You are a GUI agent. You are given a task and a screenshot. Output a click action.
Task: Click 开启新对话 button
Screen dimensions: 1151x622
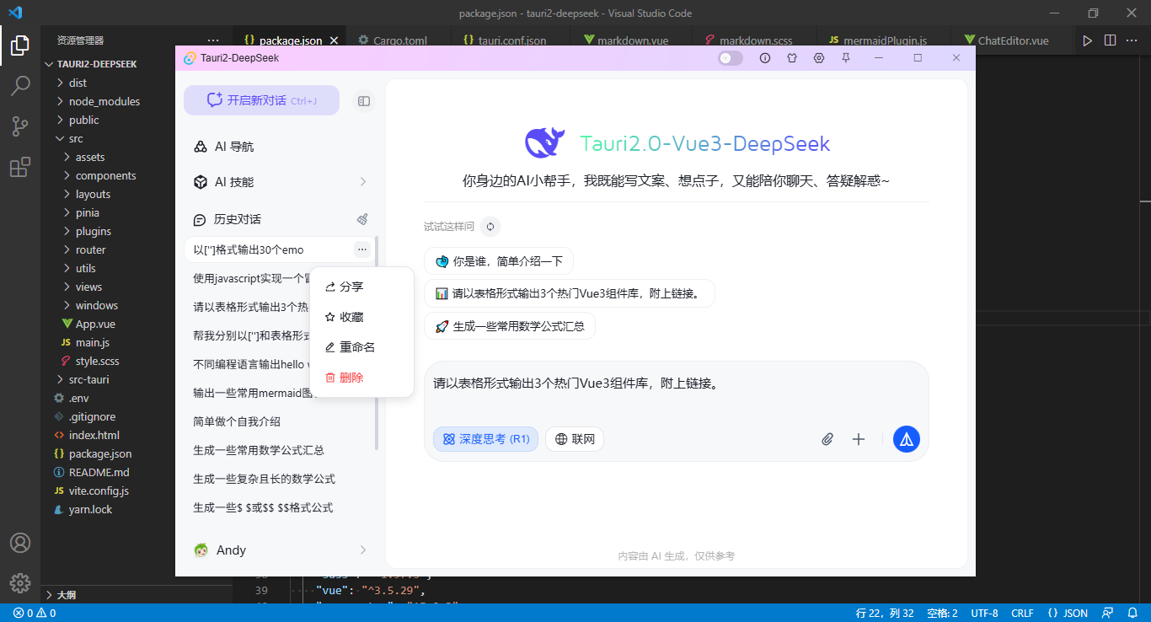click(x=261, y=100)
